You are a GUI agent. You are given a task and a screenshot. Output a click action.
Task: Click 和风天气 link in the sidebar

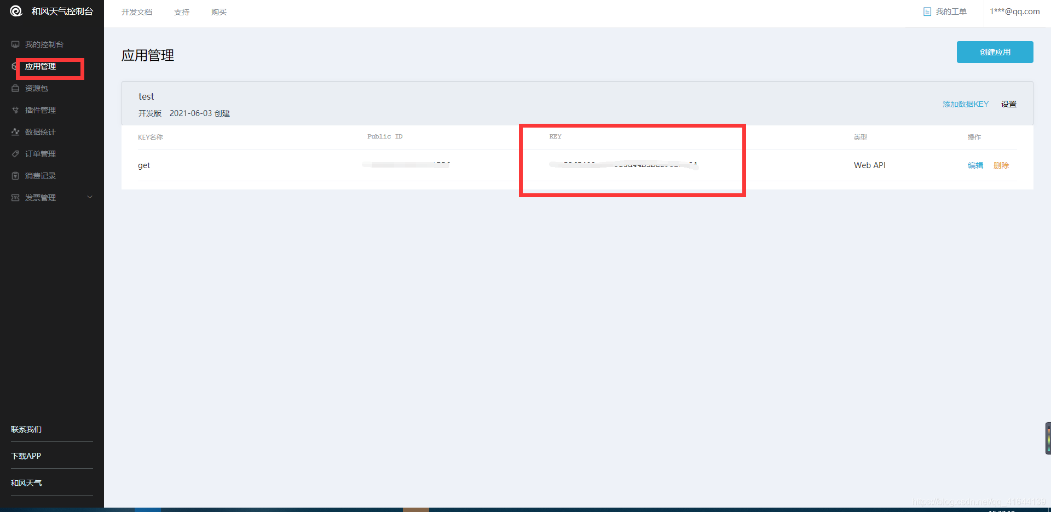click(x=26, y=483)
